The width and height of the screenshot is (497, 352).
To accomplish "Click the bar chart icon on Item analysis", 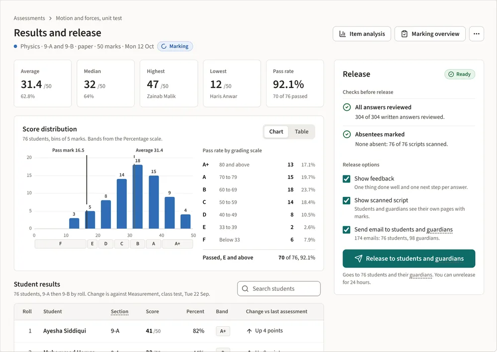I will click(342, 34).
